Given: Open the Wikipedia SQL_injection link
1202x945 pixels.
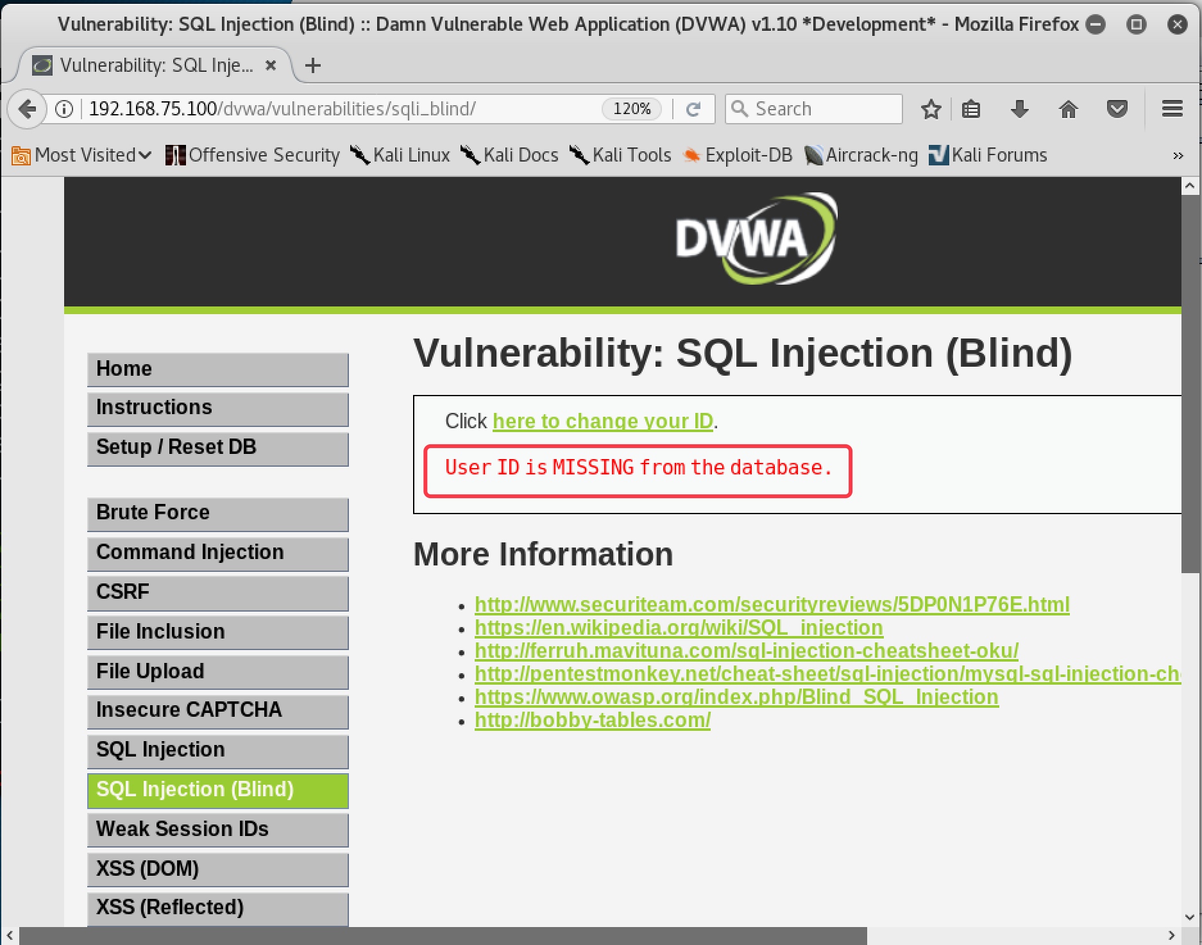Looking at the screenshot, I should point(679,628).
